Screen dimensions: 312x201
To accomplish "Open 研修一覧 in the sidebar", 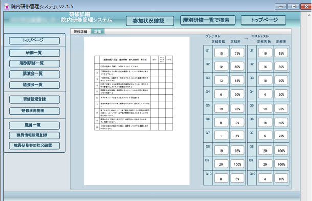I will pyautogui.click(x=34, y=53).
